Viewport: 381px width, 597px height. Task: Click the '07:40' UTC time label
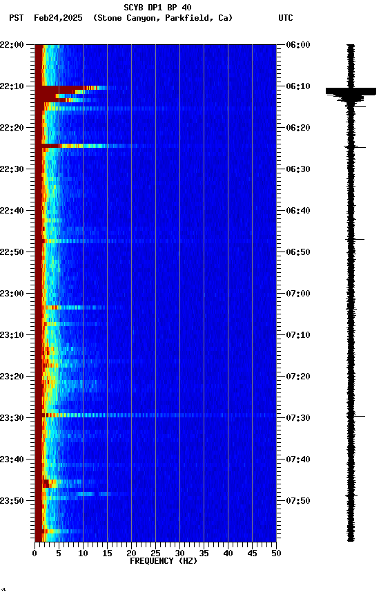298,460
